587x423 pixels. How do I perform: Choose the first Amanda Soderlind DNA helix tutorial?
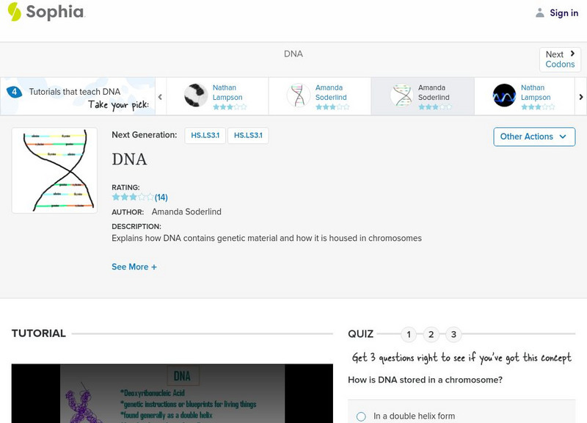click(x=299, y=95)
